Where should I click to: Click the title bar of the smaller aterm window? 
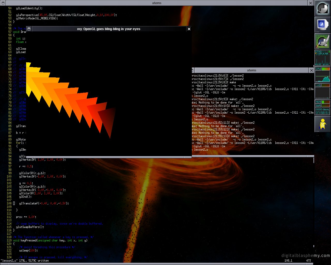click(251, 70)
